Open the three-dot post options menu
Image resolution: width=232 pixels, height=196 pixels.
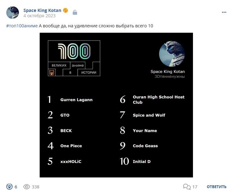coord(224,12)
